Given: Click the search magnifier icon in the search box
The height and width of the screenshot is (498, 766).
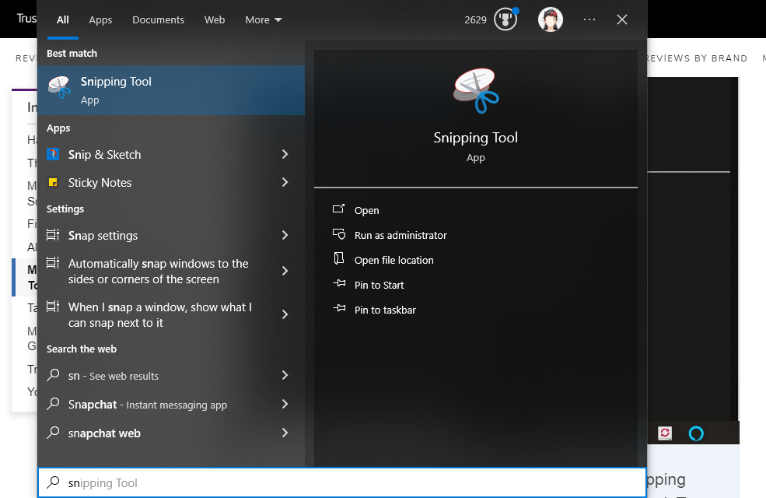Looking at the screenshot, I should (53, 483).
